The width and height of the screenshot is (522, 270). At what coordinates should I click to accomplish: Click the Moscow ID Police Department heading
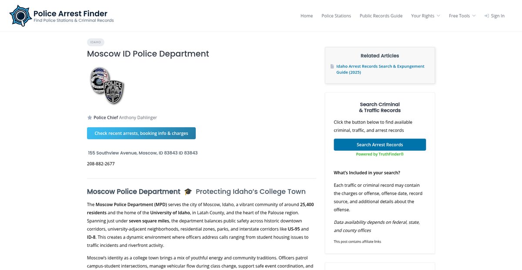pos(148,54)
